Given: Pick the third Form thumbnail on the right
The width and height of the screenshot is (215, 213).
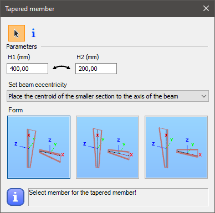Looking at the screenshot, I should pyautogui.click(x=176, y=147).
